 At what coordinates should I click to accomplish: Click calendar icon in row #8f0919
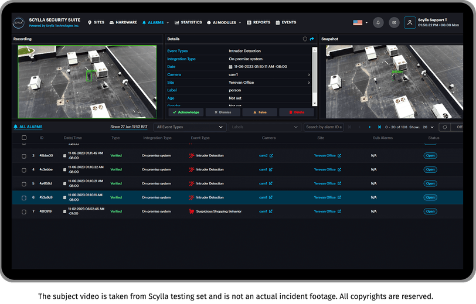[x=64, y=212]
